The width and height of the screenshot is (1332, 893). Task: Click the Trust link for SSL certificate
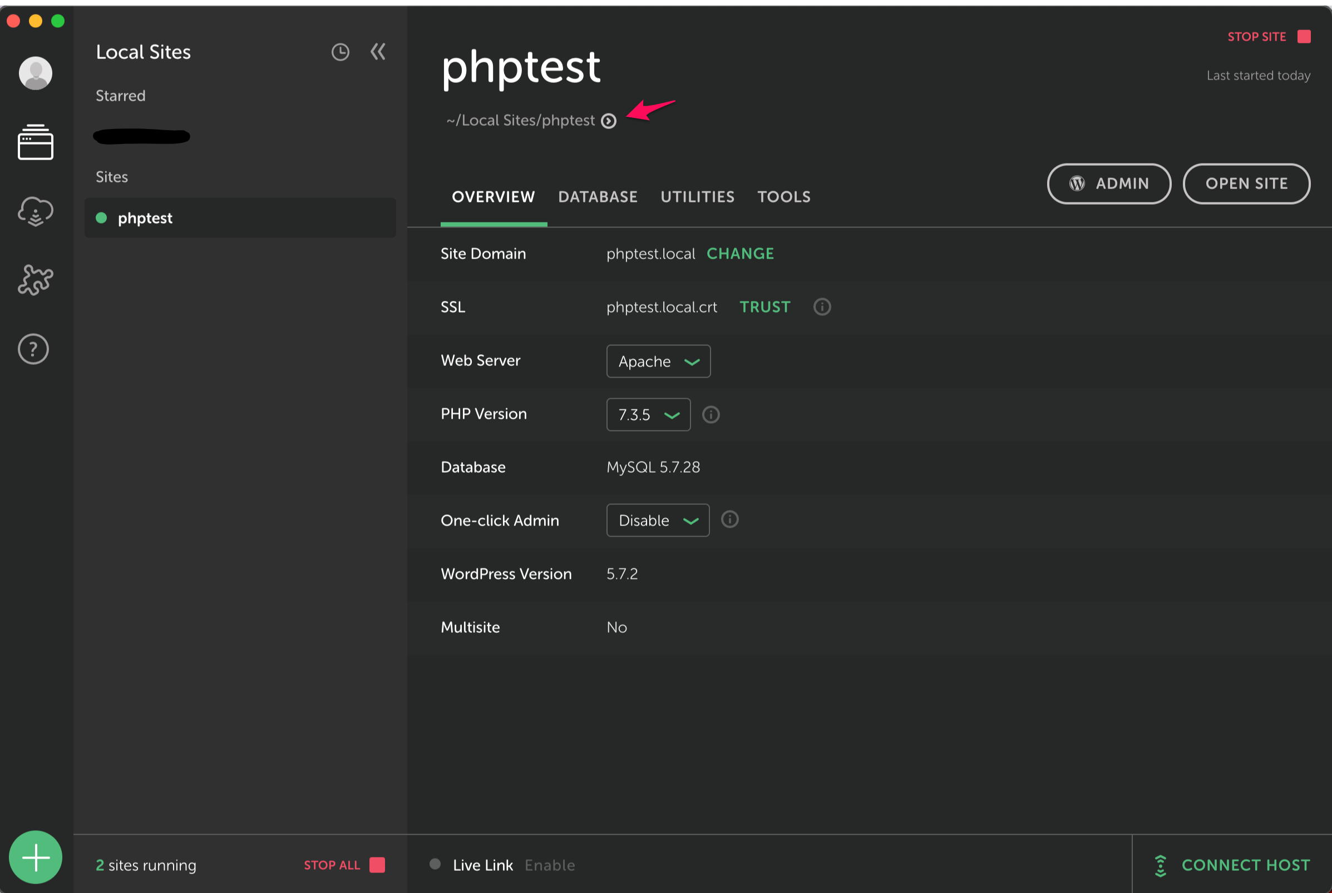point(764,307)
